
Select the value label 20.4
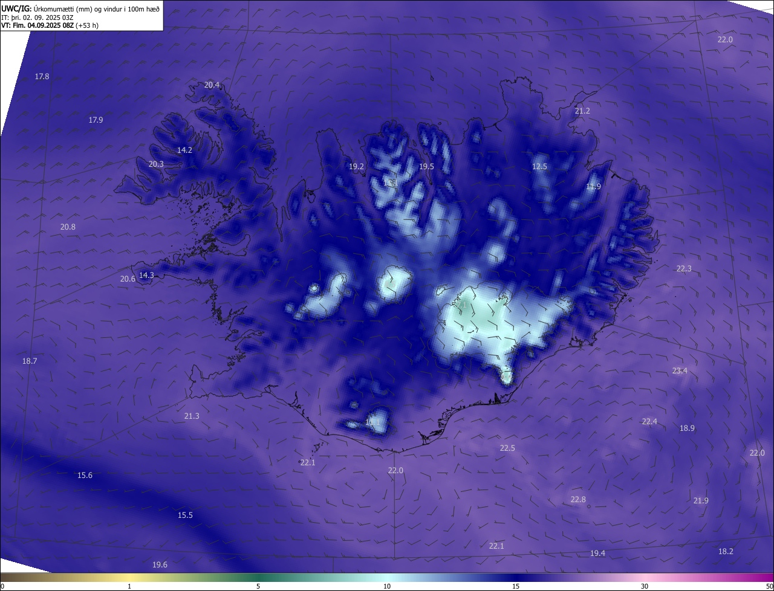[x=212, y=85]
